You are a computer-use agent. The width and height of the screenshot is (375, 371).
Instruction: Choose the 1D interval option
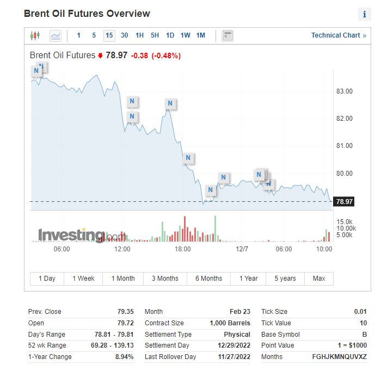coord(170,35)
